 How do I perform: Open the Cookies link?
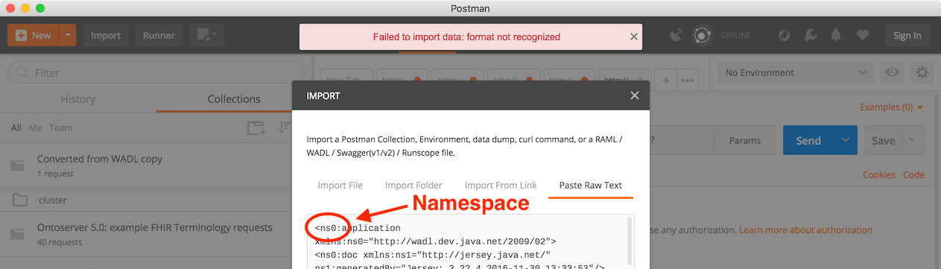879,175
